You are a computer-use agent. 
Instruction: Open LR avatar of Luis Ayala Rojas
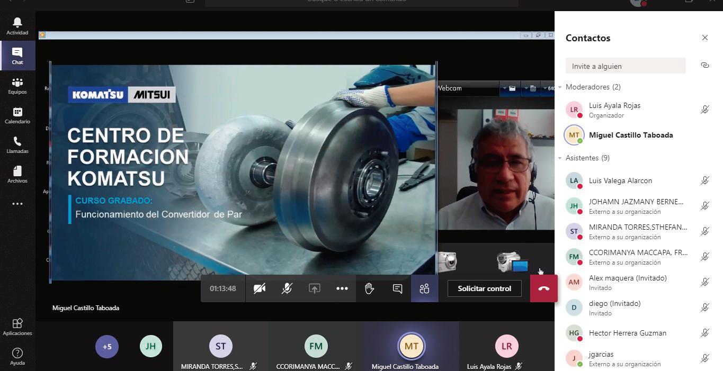[x=574, y=110]
